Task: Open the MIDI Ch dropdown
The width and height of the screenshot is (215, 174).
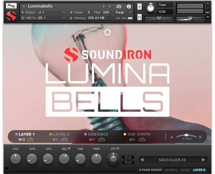Action: click(43, 18)
